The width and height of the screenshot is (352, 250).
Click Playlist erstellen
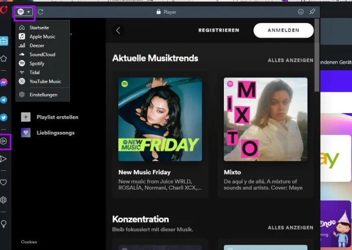(57, 117)
